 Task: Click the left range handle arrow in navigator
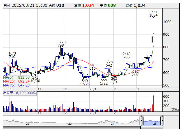(142, 120)
